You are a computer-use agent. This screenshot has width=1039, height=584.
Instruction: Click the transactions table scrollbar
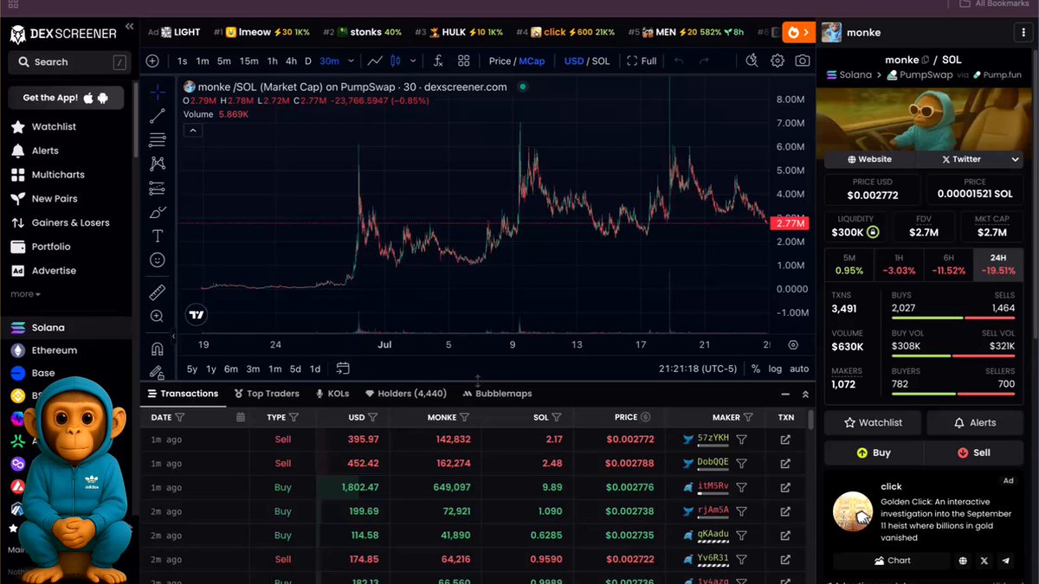(x=810, y=420)
